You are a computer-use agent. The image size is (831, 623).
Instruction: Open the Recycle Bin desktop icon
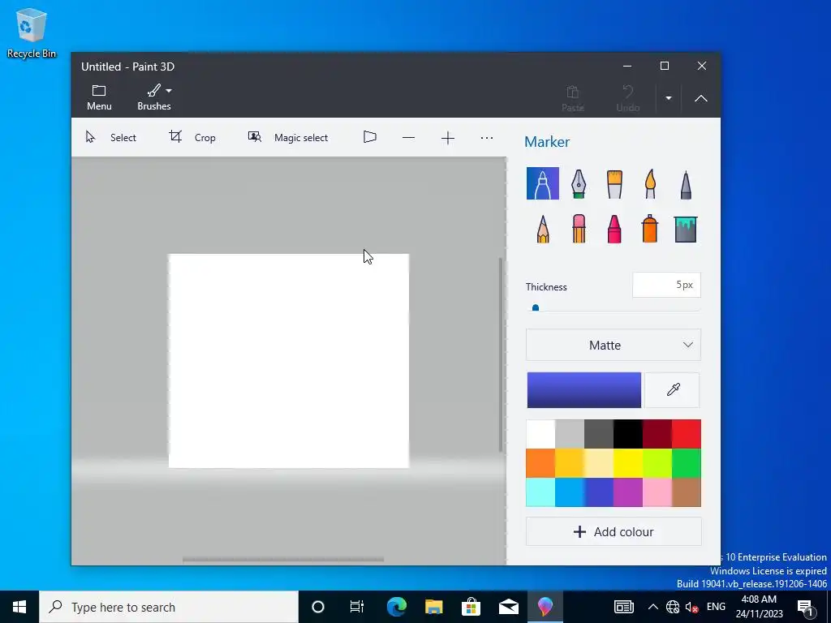tap(32, 32)
